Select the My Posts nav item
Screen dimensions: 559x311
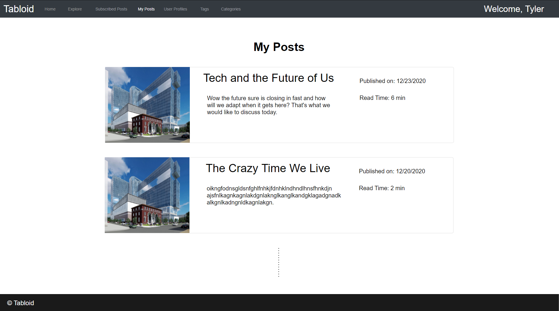pos(146,9)
